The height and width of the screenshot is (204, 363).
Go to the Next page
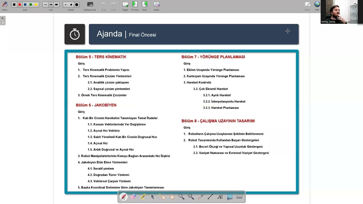[145, 6]
